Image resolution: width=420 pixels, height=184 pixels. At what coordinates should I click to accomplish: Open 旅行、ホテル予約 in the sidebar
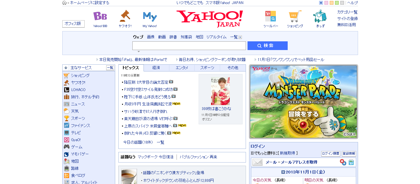click(85, 97)
